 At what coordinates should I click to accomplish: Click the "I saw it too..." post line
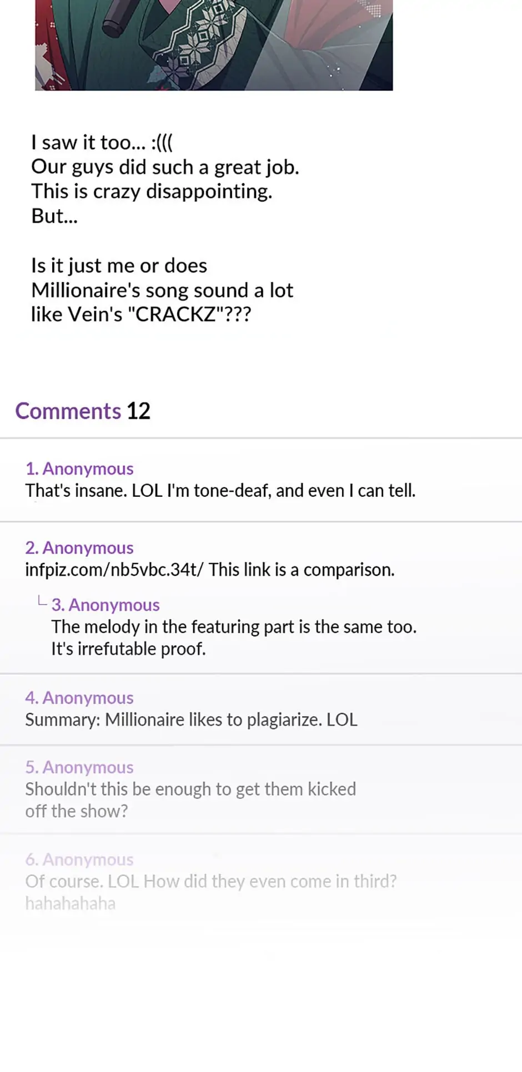pos(102,142)
